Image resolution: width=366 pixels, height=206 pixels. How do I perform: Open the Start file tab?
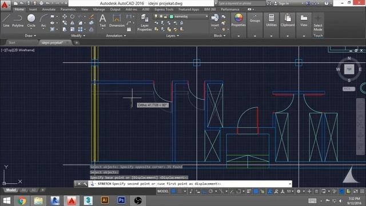point(12,42)
